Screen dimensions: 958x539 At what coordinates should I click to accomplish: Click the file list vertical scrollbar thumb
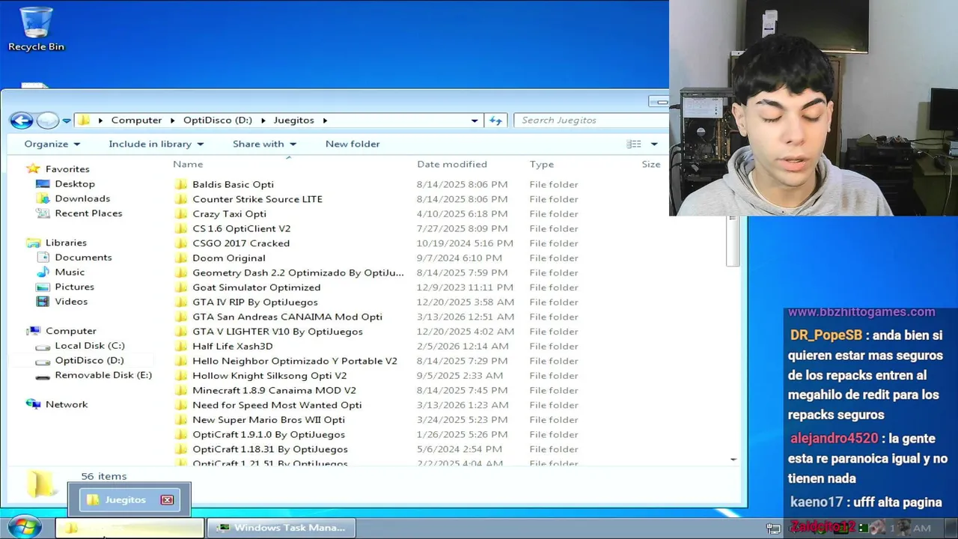point(733,243)
